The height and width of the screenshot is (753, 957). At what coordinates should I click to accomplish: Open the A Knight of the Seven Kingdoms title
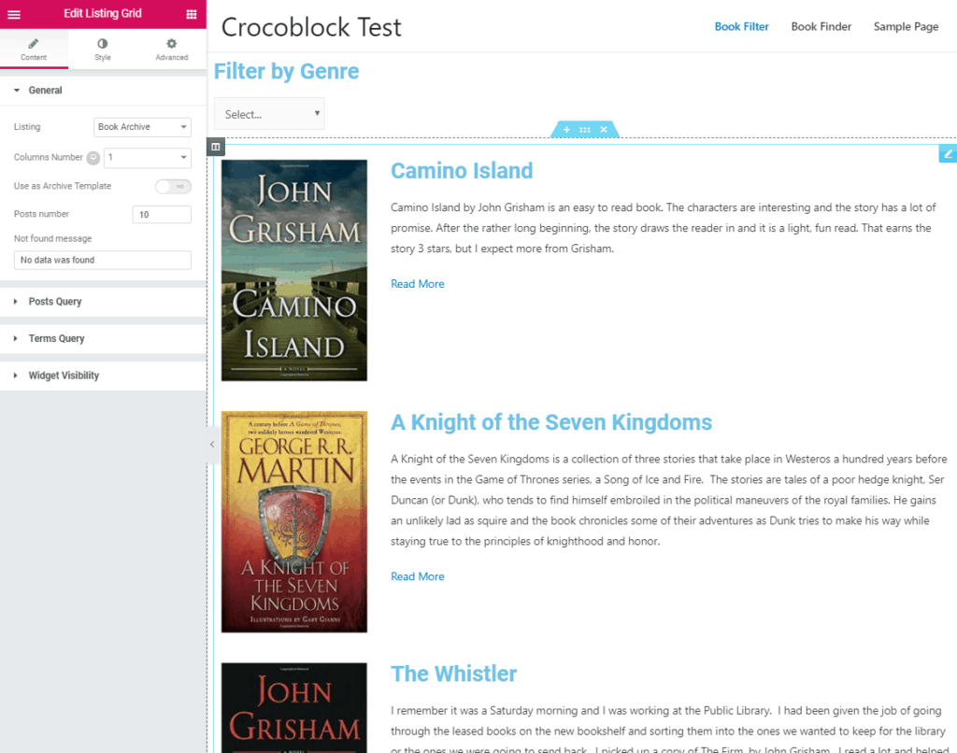pos(551,422)
